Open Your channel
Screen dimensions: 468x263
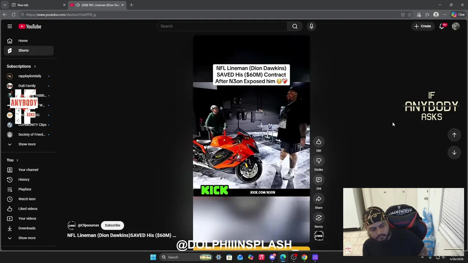(29, 170)
